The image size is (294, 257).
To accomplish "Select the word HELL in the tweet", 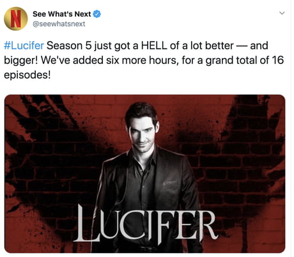I will pos(154,45).
